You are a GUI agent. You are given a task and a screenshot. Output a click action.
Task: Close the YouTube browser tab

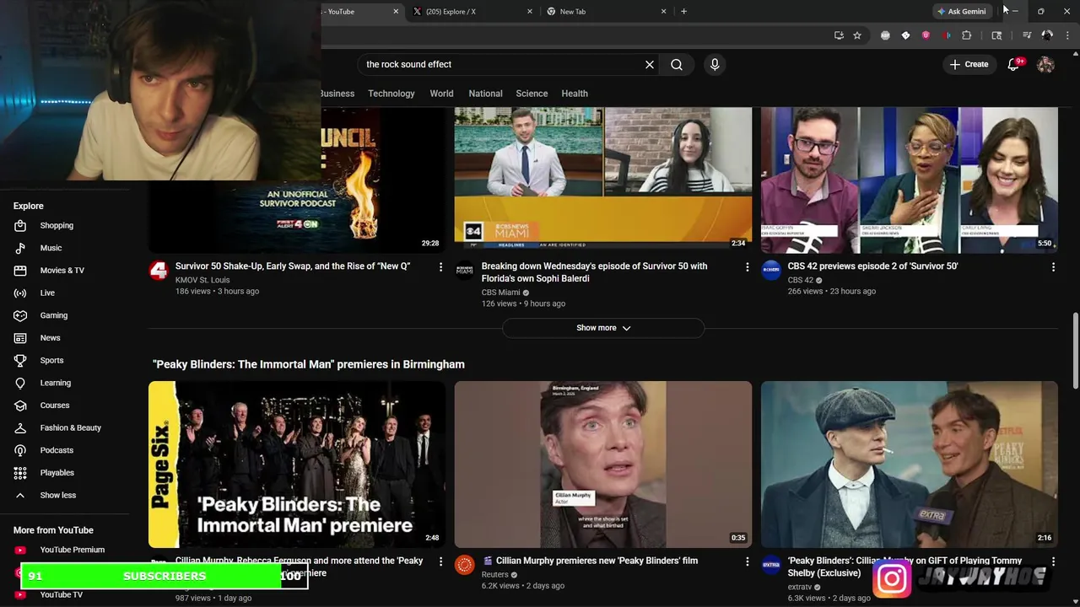tap(396, 11)
